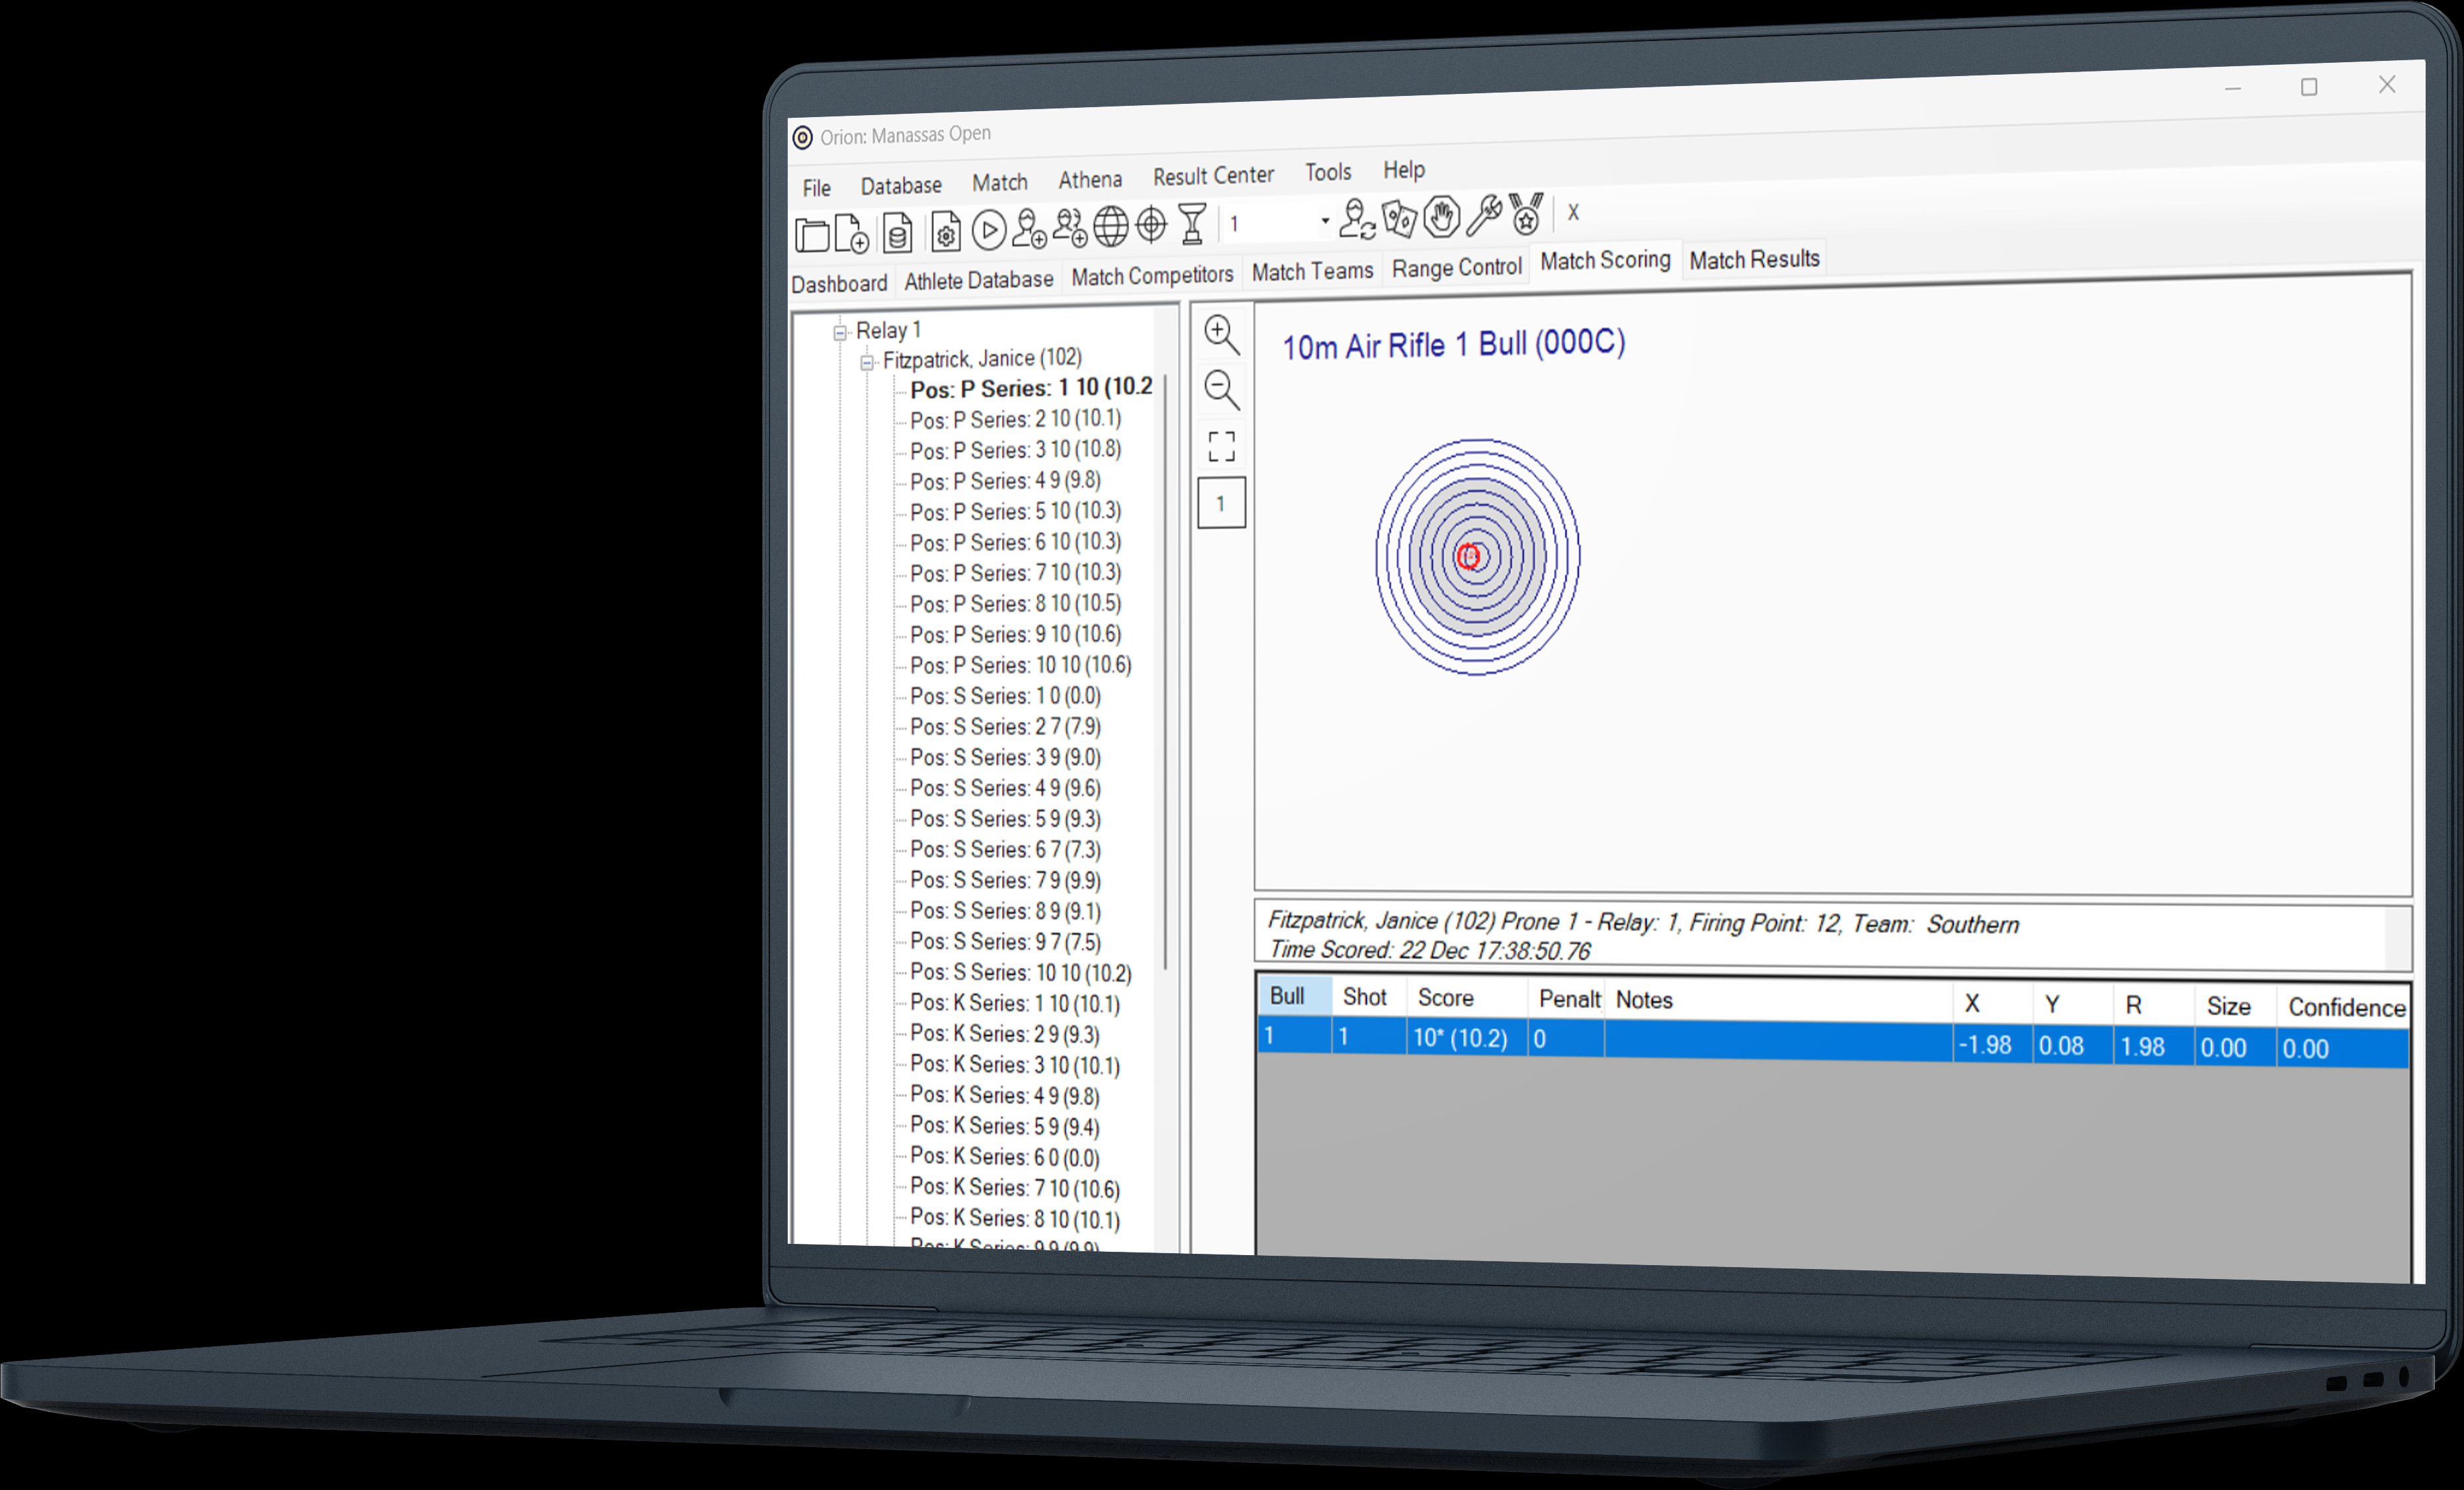2464x1490 pixels.
Task: Create a new match file with the plus-document icon
Action: [x=851, y=234]
